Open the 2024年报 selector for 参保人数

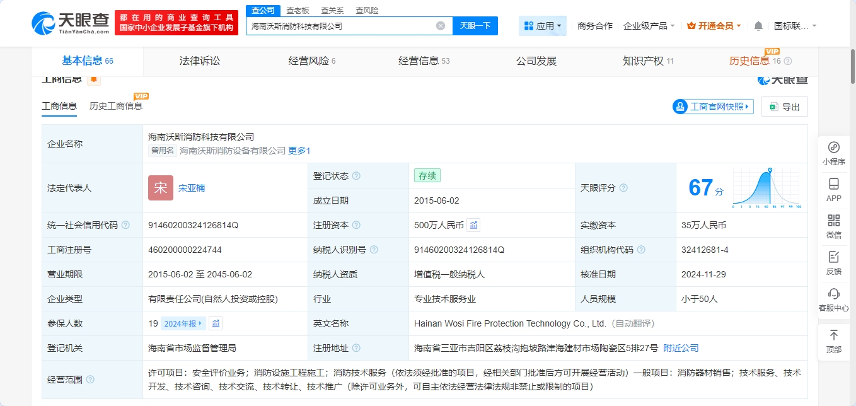pyautogui.click(x=183, y=323)
